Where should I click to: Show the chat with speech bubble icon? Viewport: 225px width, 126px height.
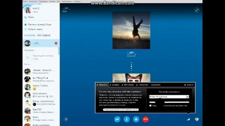coord(197,119)
